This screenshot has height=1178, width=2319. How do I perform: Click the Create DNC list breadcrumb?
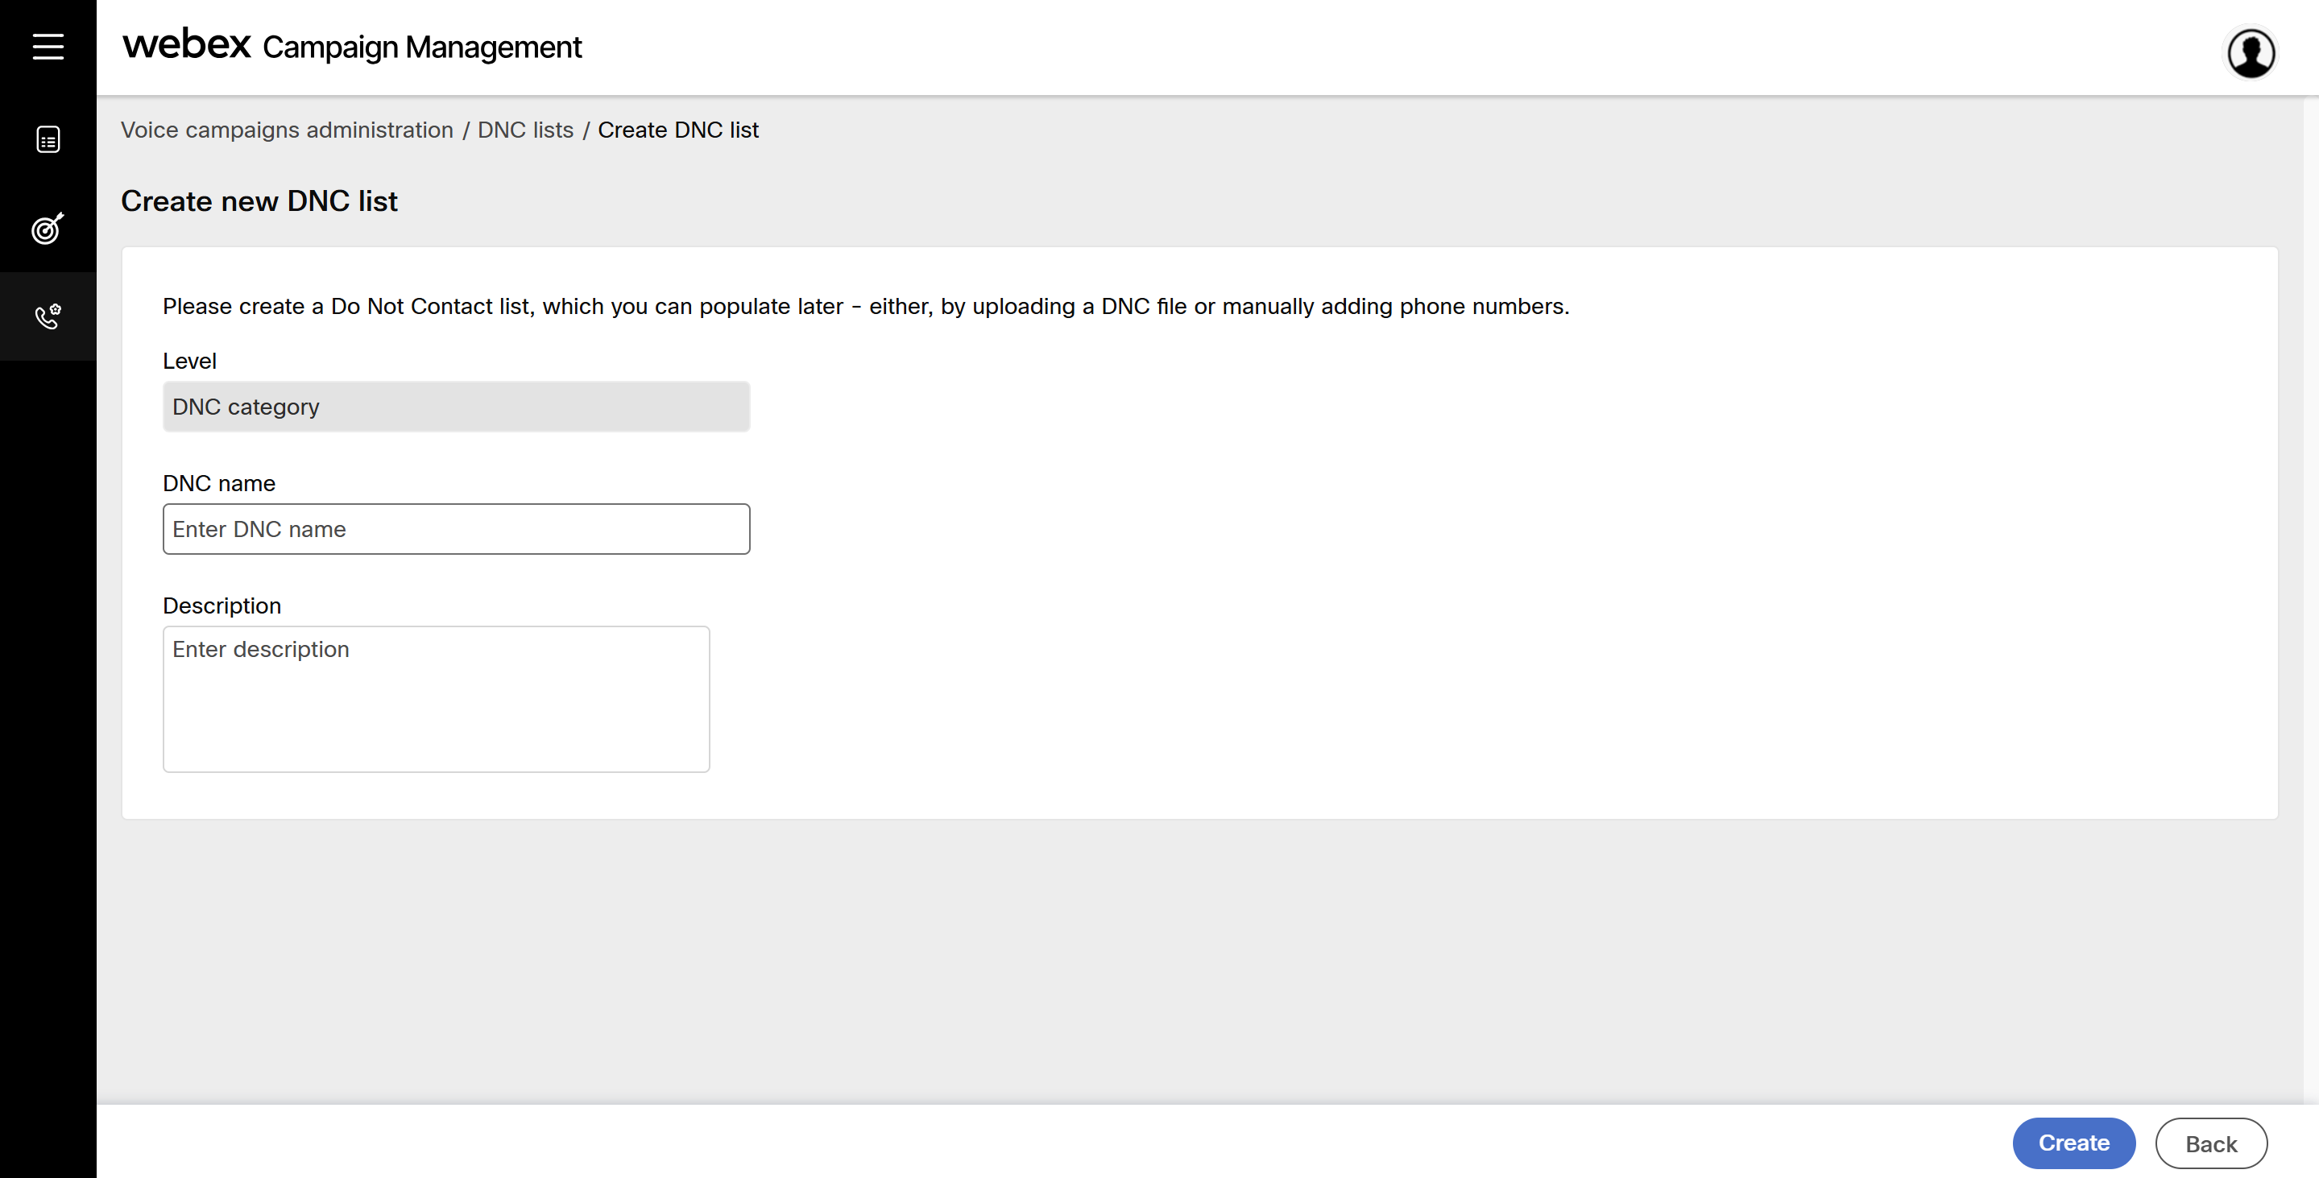click(x=678, y=130)
